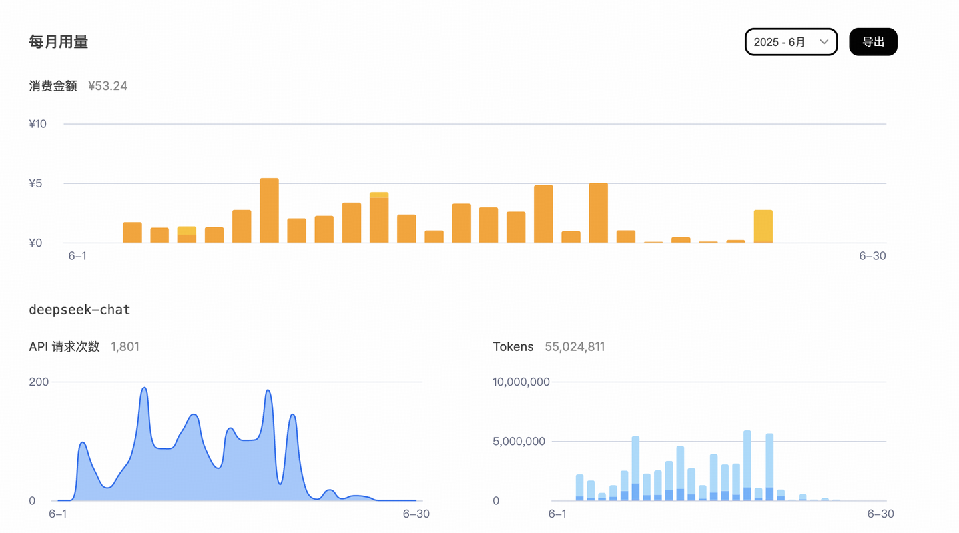
Task: Click the 导出 export button
Action: click(x=873, y=42)
